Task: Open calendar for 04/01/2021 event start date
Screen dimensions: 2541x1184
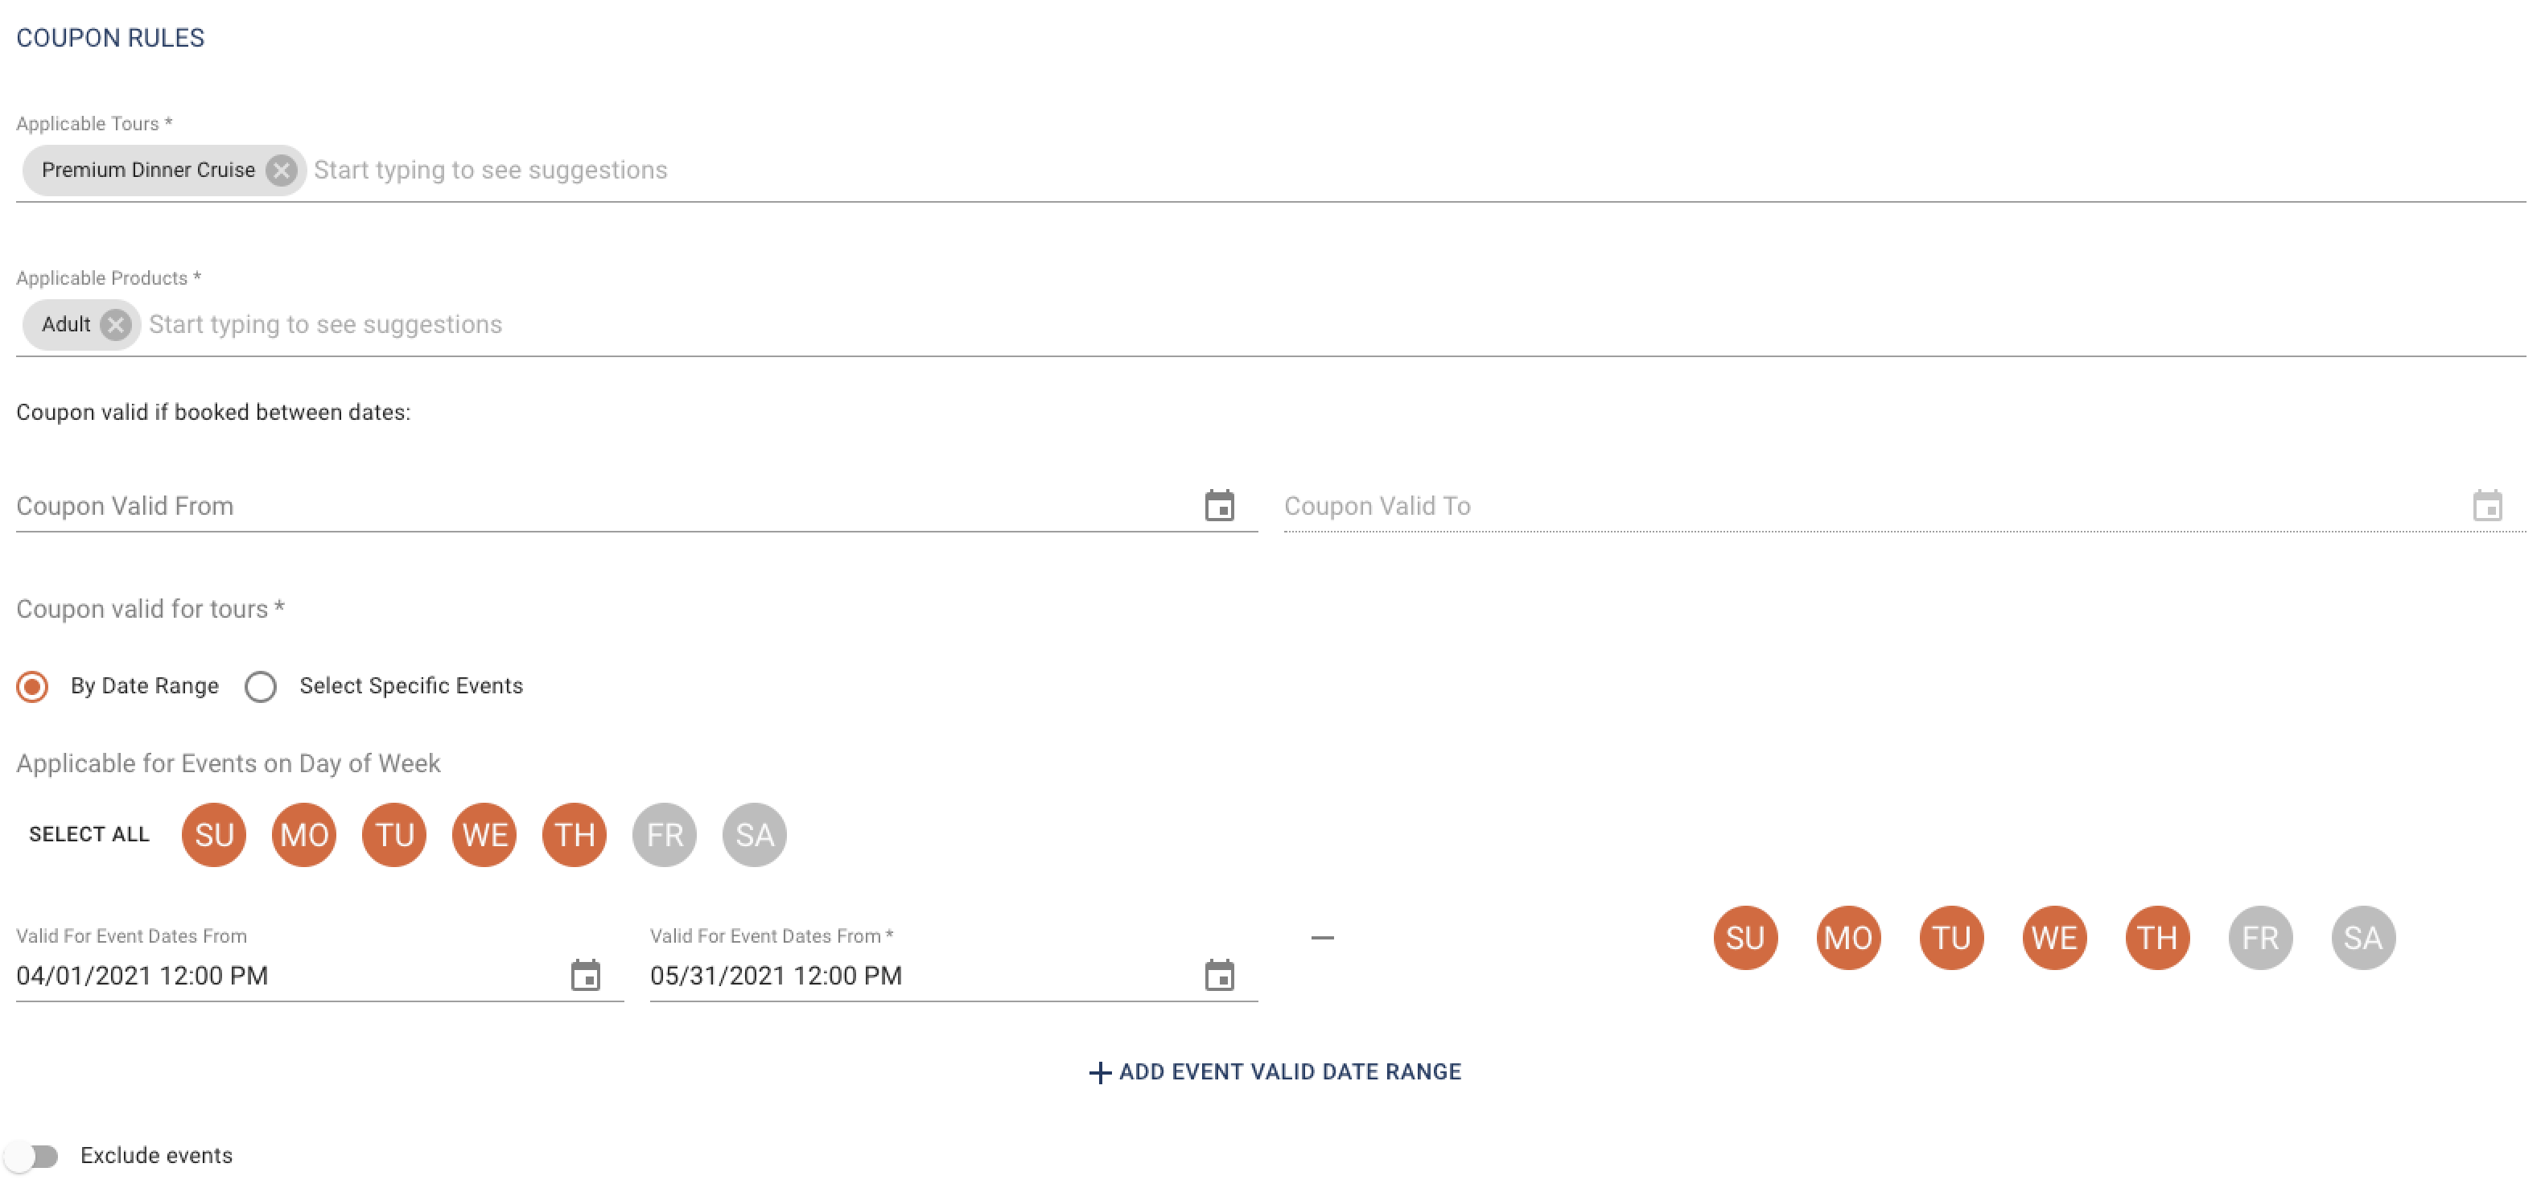Action: point(586,975)
